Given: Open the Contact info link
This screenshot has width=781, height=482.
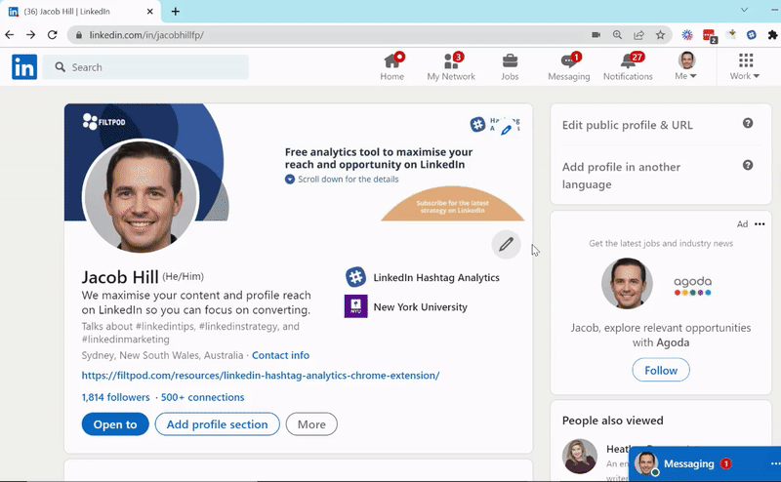Looking at the screenshot, I should click(x=280, y=355).
